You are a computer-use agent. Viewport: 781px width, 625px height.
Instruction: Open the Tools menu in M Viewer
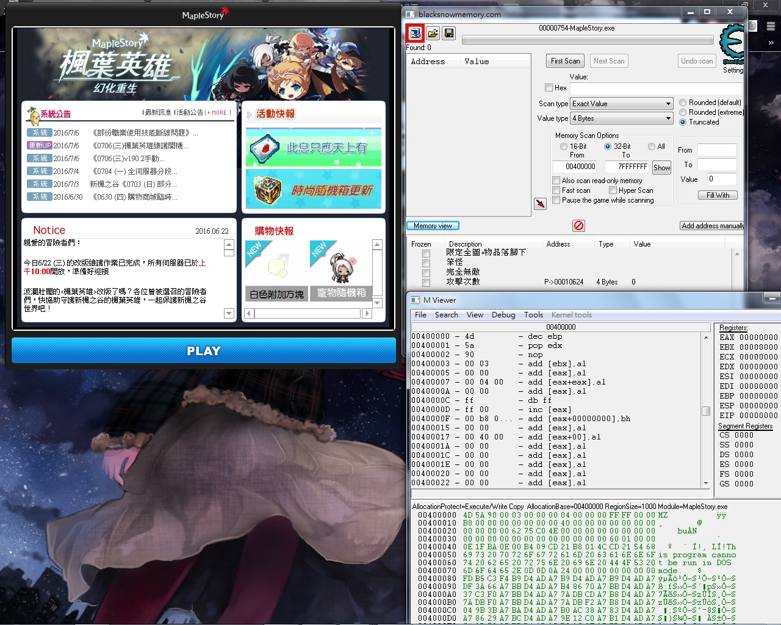tap(533, 315)
